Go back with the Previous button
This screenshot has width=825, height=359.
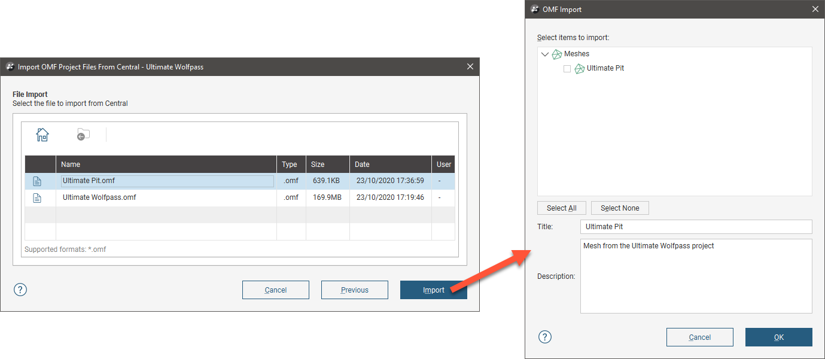[x=354, y=290]
